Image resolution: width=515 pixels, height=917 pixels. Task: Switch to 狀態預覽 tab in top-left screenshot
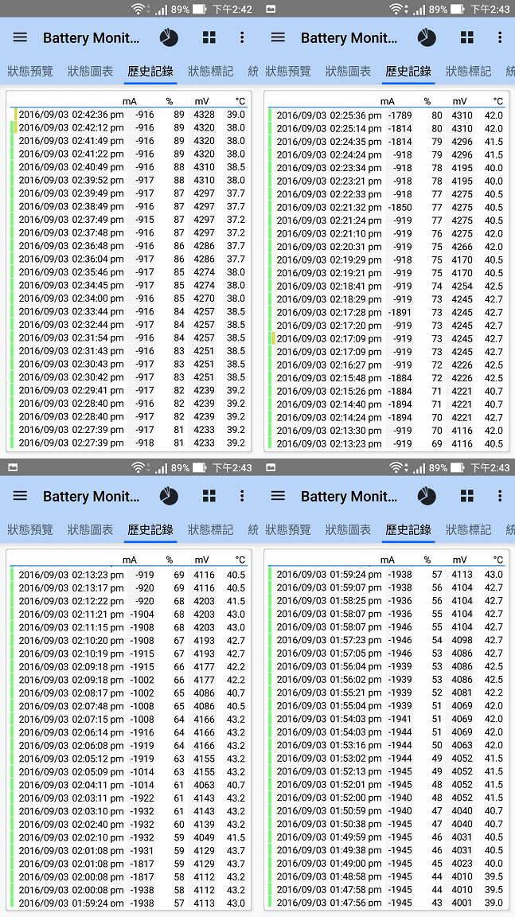point(30,72)
